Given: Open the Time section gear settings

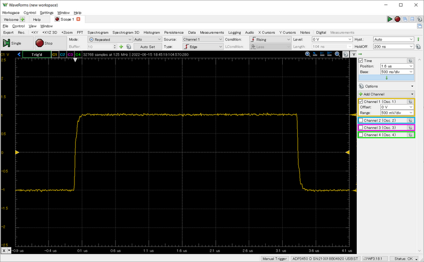Looking at the screenshot, I should (x=410, y=61).
